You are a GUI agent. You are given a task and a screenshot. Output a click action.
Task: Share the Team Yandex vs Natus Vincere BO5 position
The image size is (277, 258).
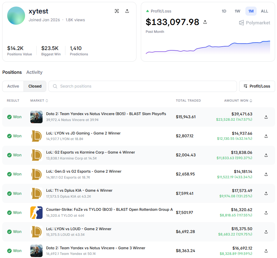[266, 117]
